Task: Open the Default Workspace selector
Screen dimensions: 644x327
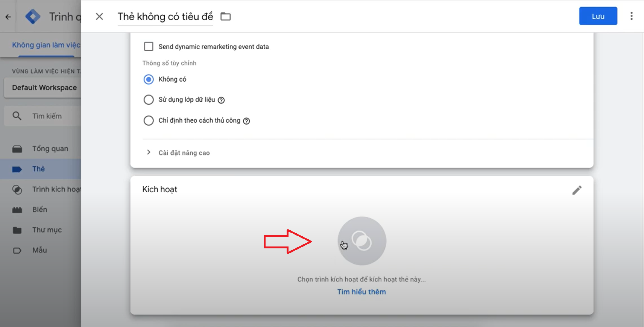Action: point(43,88)
